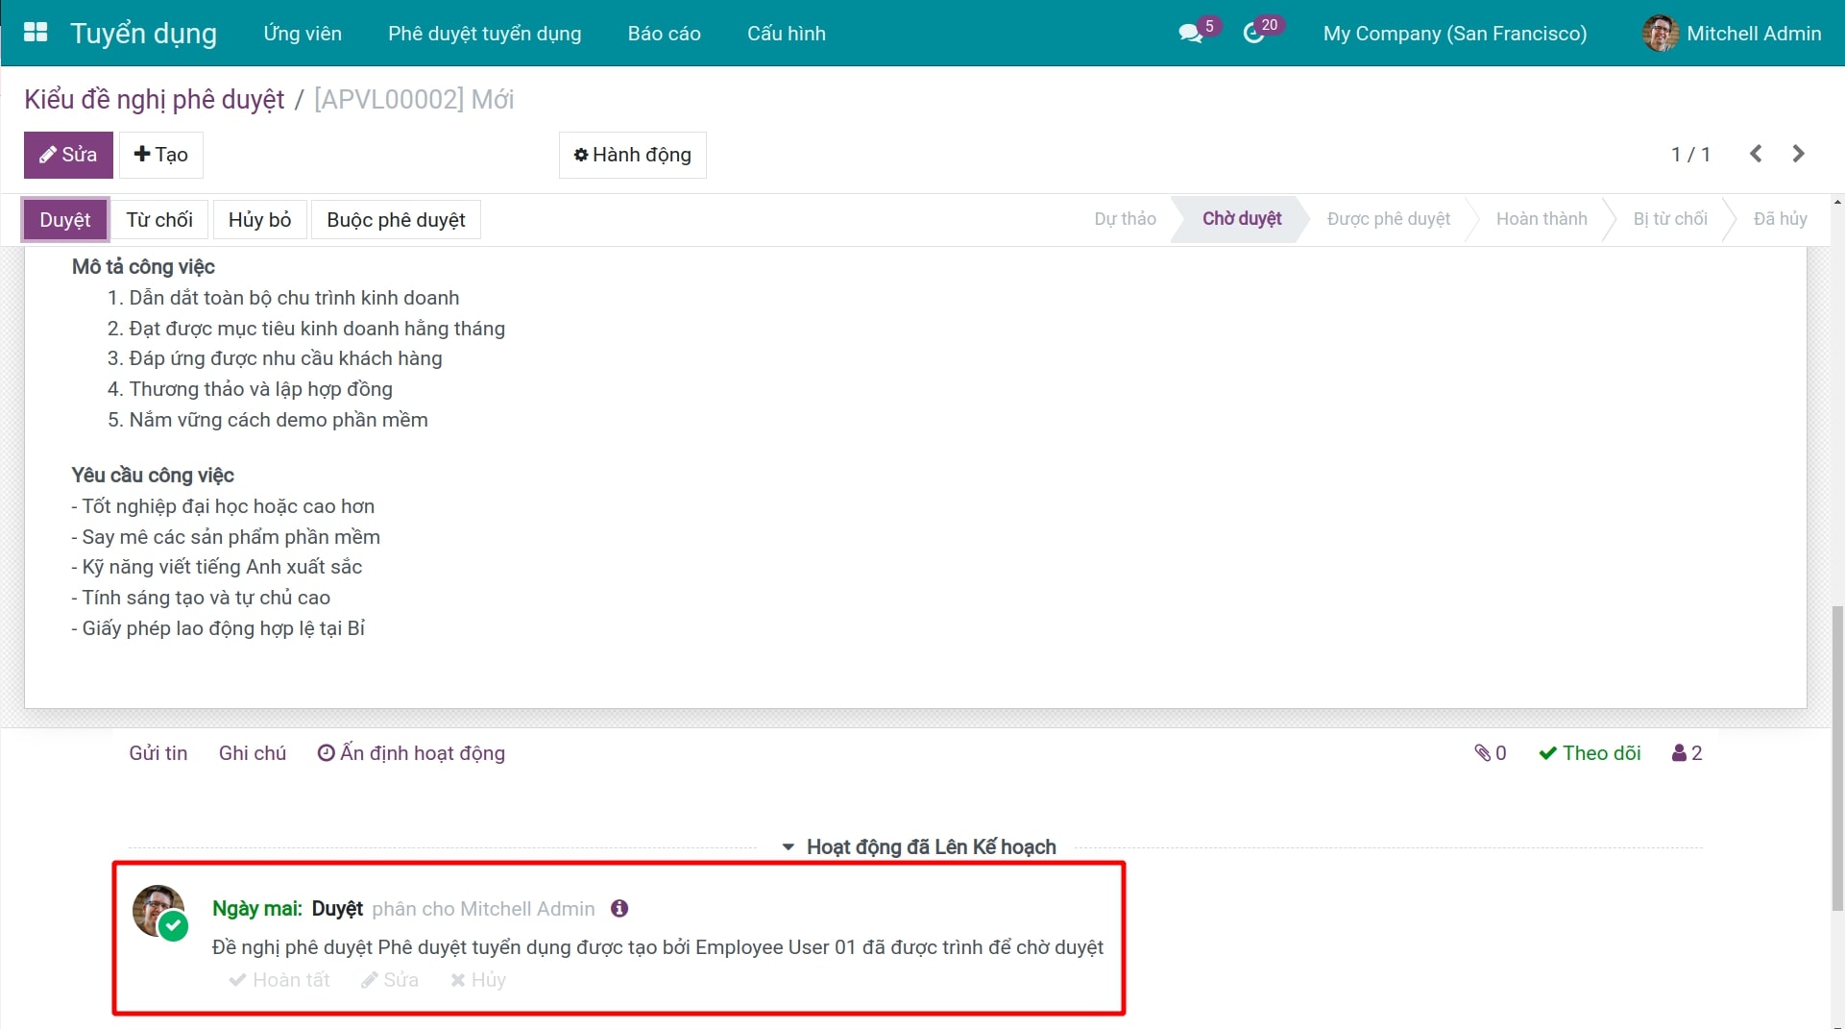
Task: Open the Cấu hình menu
Action: [786, 34]
